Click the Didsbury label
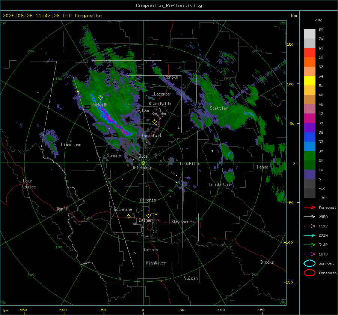This screenshot has height=315, width=338. pyautogui.click(x=142, y=168)
